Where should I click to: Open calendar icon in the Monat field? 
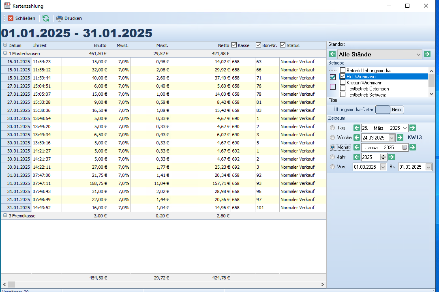(405, 148)
